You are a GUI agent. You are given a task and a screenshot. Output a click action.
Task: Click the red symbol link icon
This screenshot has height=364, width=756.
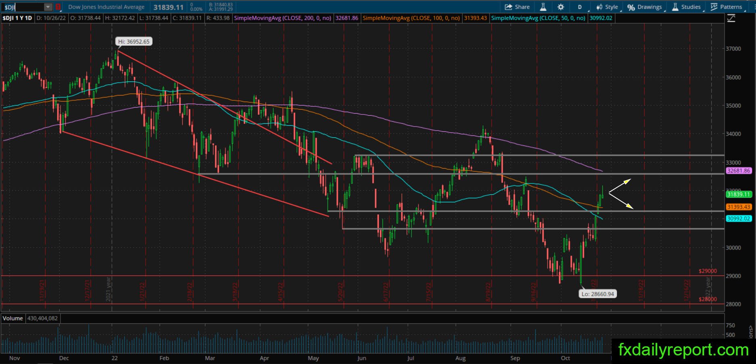(x=58, y=7)
